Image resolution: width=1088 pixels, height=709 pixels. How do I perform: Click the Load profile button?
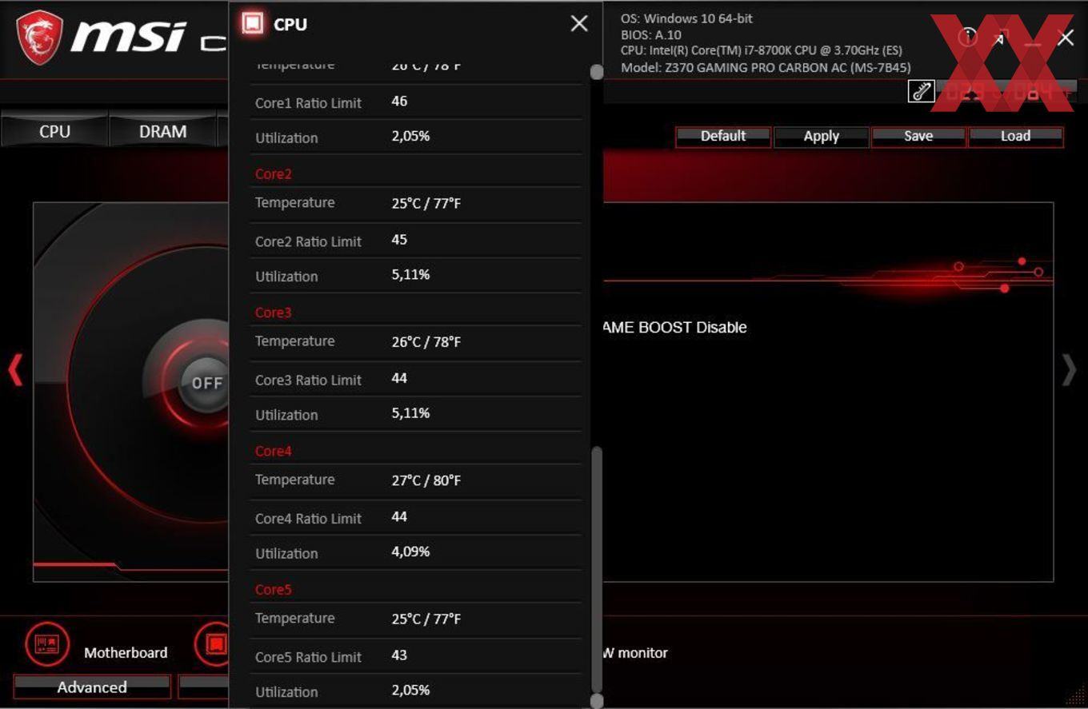[x=1015, y=137]
